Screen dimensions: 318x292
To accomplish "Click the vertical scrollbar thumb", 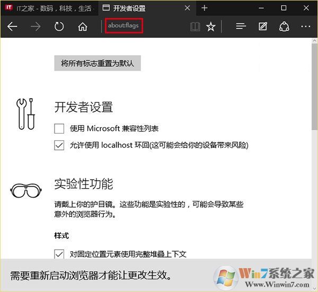I will click(314, 86).
